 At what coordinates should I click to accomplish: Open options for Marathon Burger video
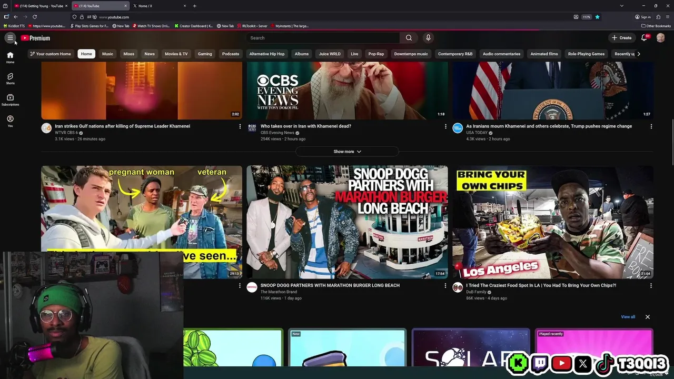[445, 285]
